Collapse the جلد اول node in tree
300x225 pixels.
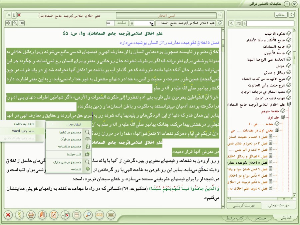coord(283,117)
